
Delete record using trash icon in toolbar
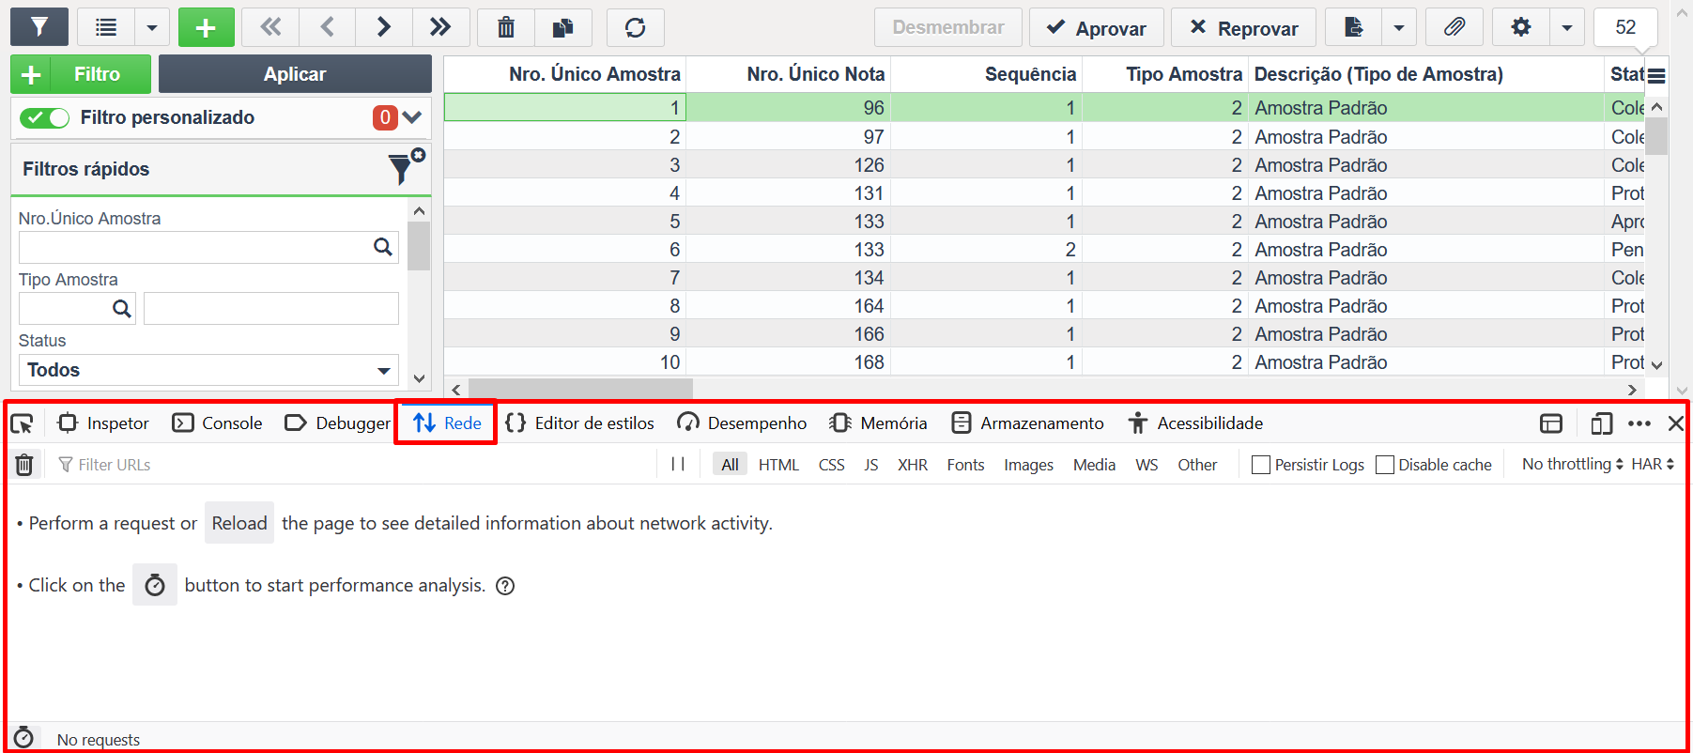click(x=506, y=27)
